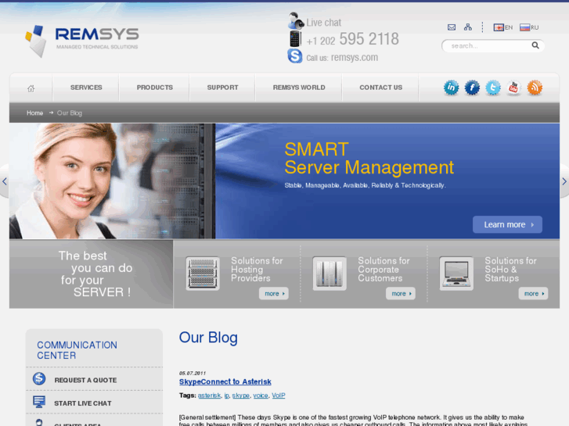Open the Facebook social icon
This screenshot has width=569, height=426.
(x=472, y=88)
